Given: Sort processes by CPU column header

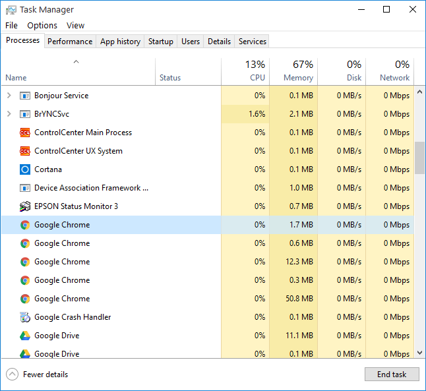Looking at the screenshot, I should tap(245, 72).
